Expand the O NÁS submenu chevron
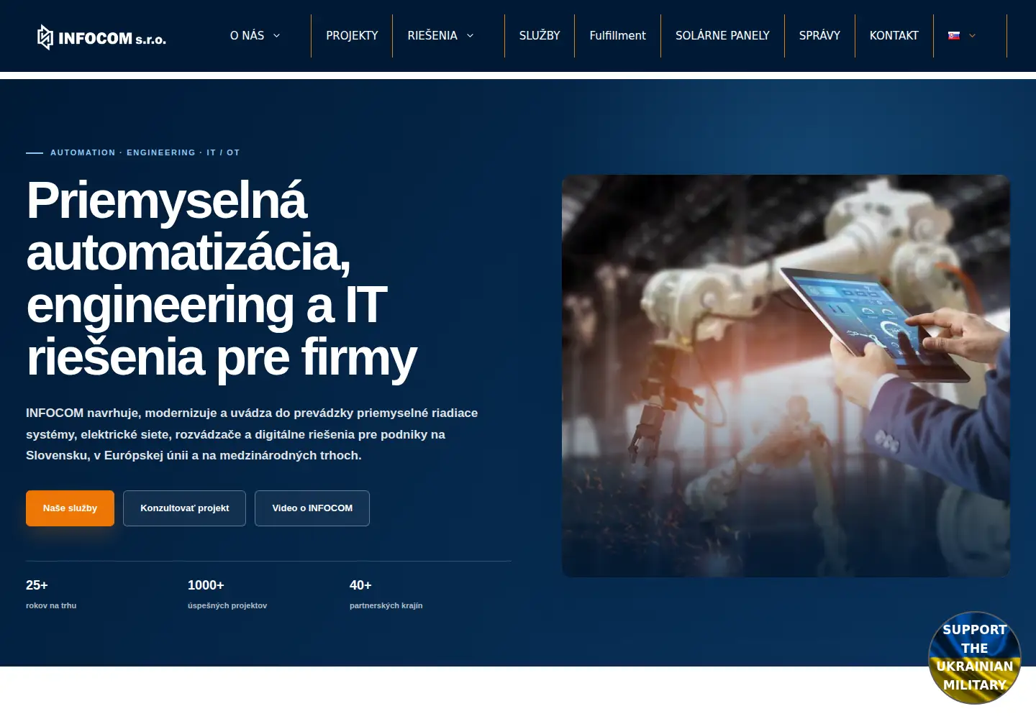This screenshot has width=1036, height=719. pos(276,35)
